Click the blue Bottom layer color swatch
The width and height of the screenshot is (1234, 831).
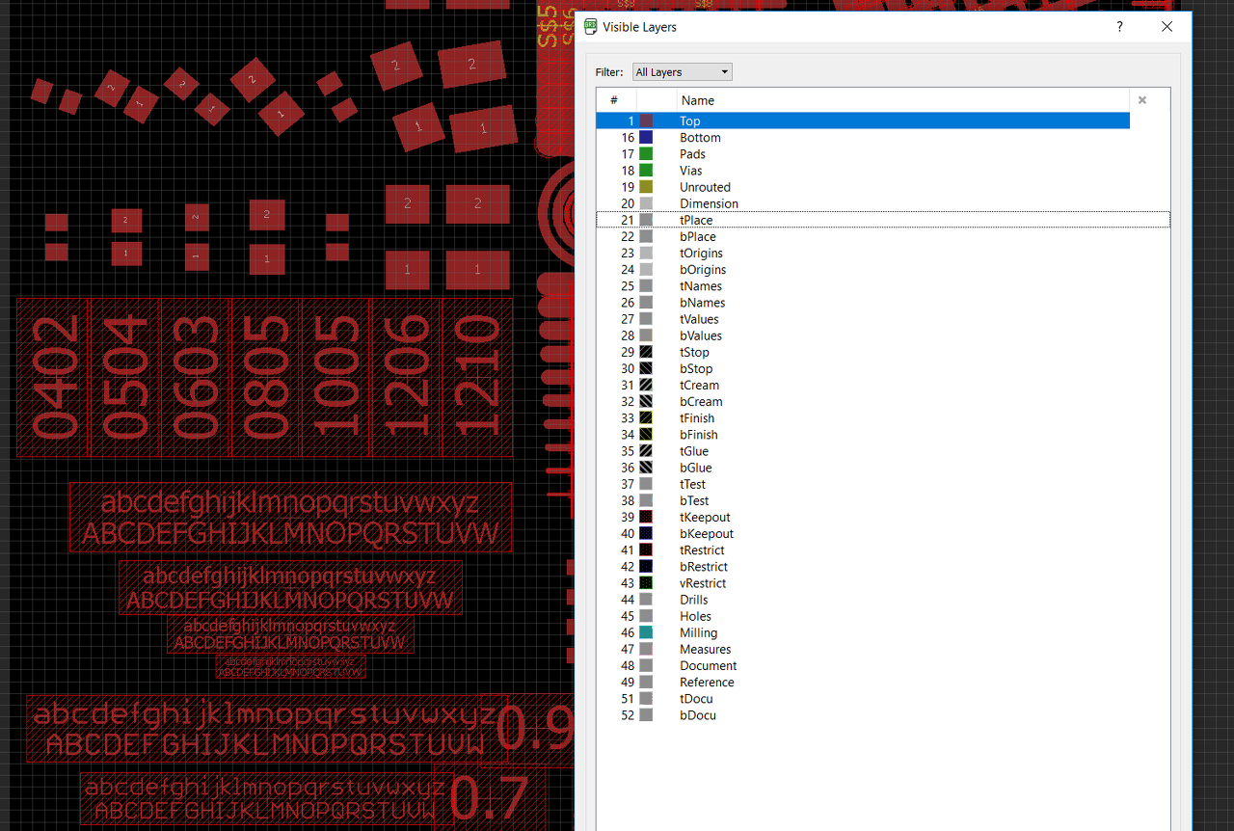[646, 138]
